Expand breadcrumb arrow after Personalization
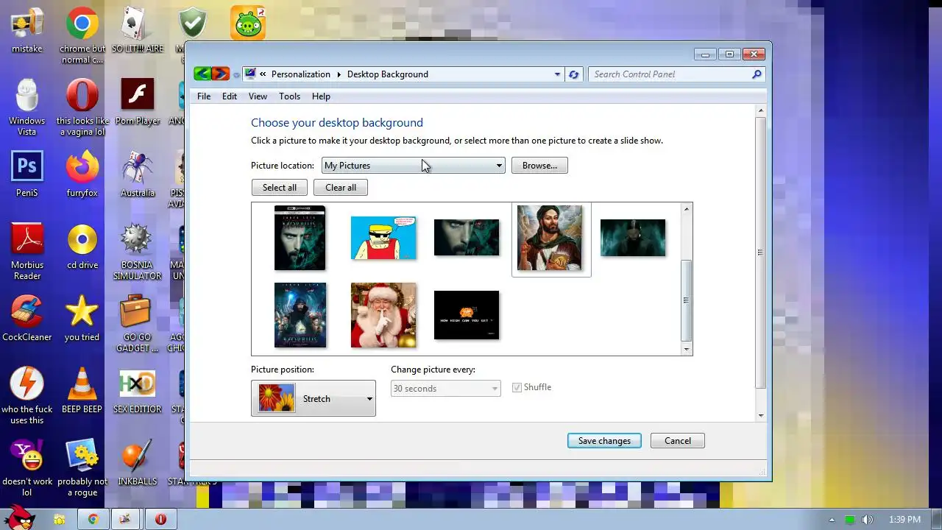The image size is (942, 530). tap(339, 74)
